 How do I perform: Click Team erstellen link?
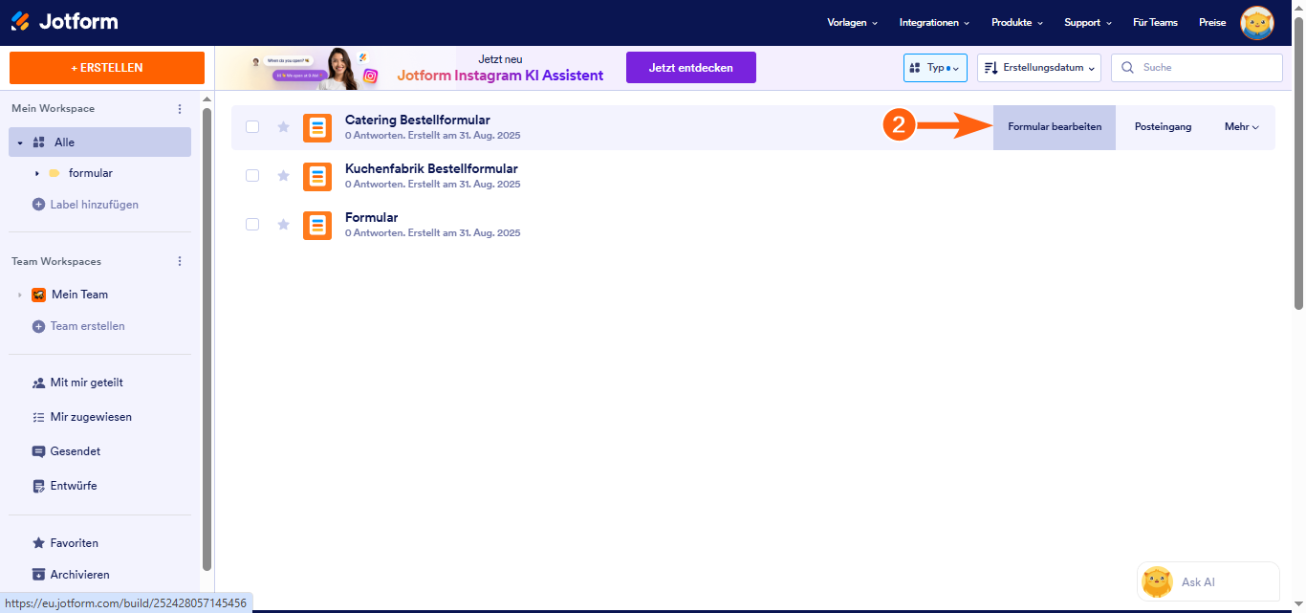pyautogui.click(x=87, y=326)
